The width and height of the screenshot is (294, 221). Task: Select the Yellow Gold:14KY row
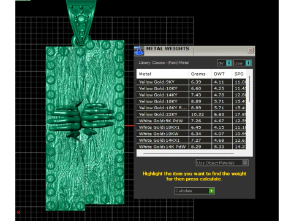191,95
